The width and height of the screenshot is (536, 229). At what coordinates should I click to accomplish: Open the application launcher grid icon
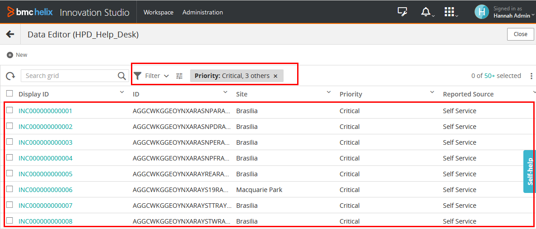[449, 12]
